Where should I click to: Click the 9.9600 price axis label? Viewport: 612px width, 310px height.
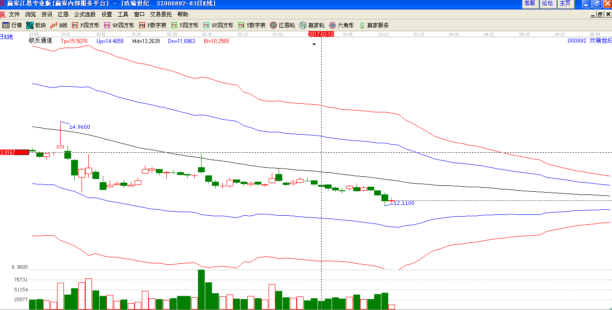[x=20, y=267]
